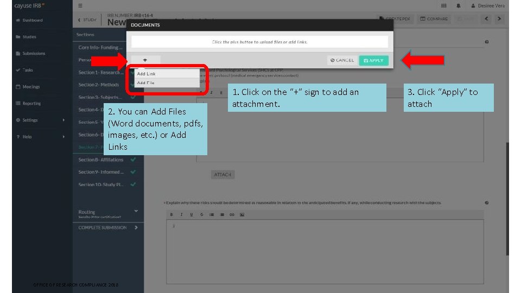The width and height of the screenshot is (521, 293).
Task: Insert image in lower editor toolbar
Action: (x=242, y=215)
